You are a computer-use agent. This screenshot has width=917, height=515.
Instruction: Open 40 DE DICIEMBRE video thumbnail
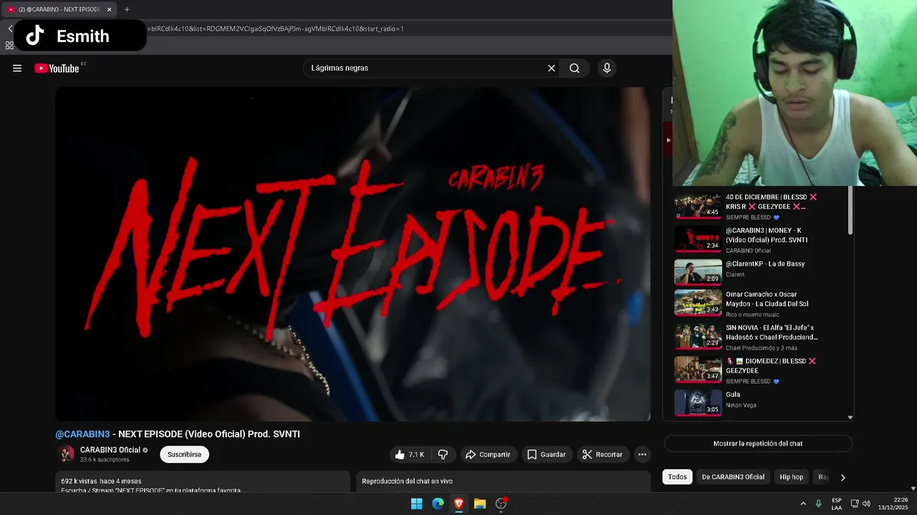coord(698,206)
